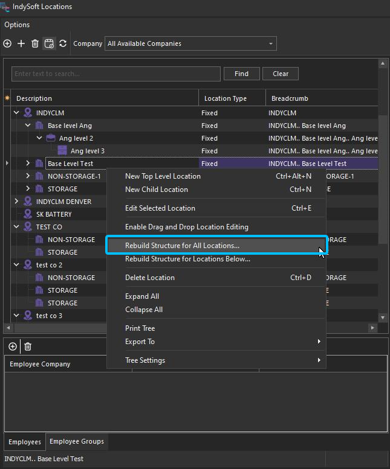Expand the Base Level Test node
Image resolution: width=390 pixels, height=469 pixels.
[x=28, y=164]
